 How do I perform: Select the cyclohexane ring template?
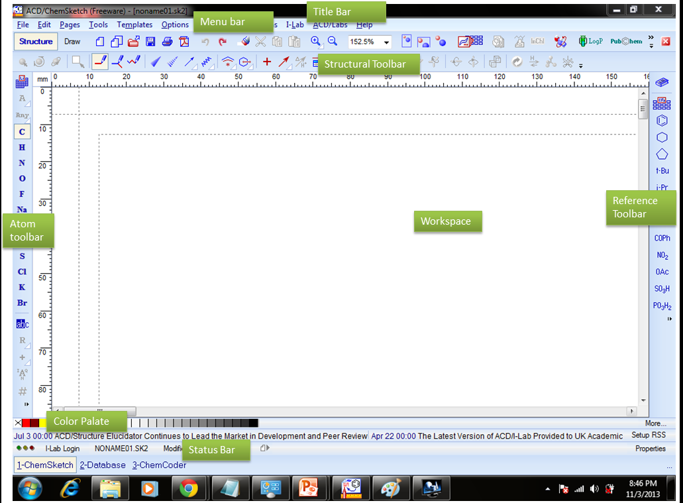tap(662, 137)
